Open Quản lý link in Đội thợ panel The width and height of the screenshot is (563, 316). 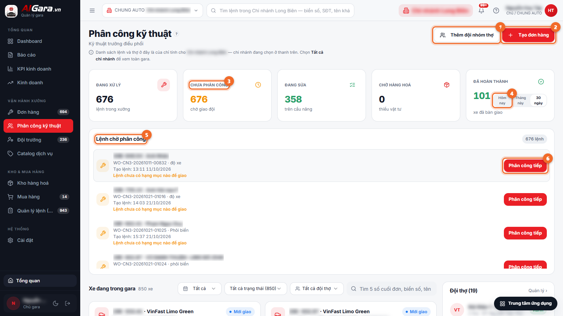(x=538, y=291)
